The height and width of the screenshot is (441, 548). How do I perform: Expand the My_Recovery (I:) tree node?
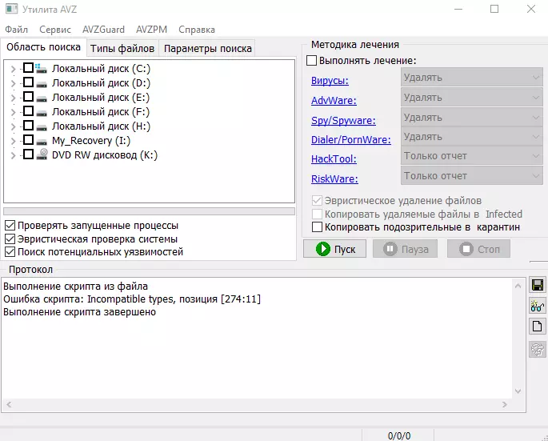click(14, 141)
